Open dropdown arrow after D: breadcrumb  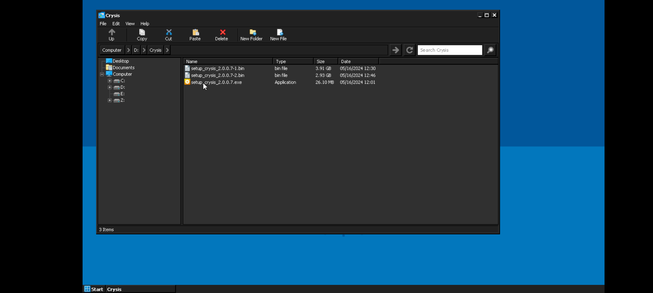click(144, 50)
